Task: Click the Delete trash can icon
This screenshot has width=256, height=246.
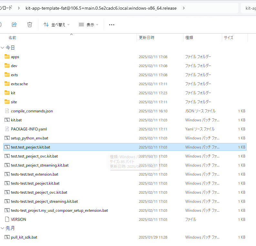Action: click(x=30, y=25)
